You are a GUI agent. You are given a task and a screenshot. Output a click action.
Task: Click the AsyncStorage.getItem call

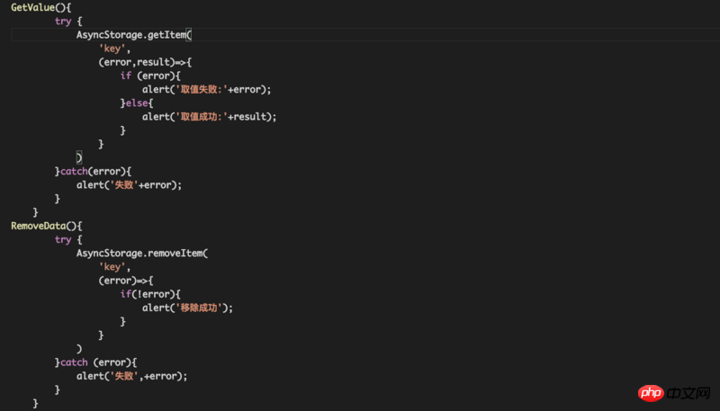pyautogui.click(x=133, y=34)
